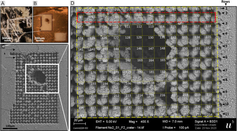Select grid cell number 112
The height and width of the screenshot is (131, 237).
(x=139, y=27)
